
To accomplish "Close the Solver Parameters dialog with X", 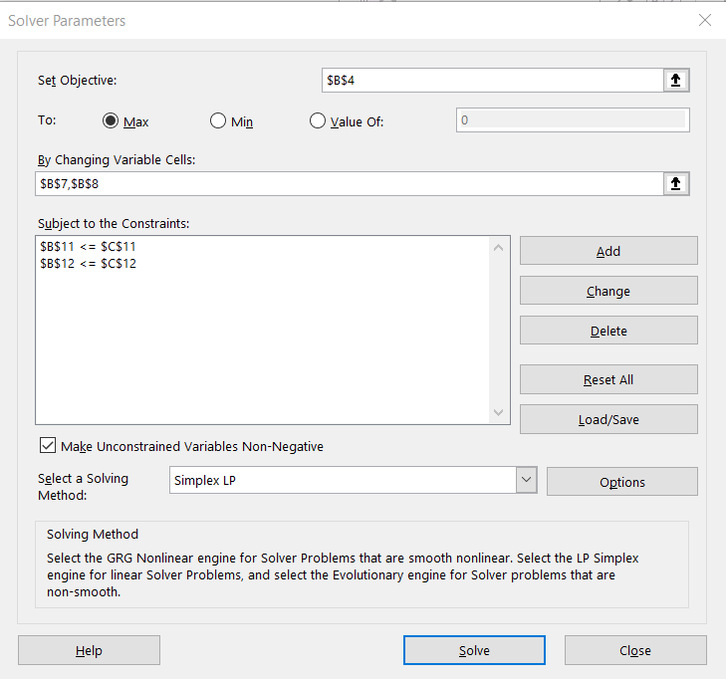I will (x=705, y=20).
